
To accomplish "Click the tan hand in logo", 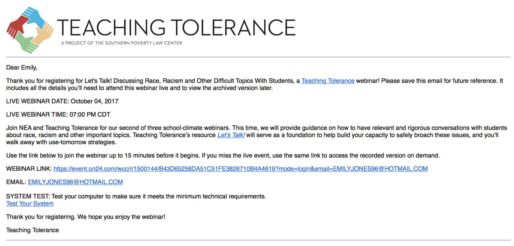I will tap(45, 33).
